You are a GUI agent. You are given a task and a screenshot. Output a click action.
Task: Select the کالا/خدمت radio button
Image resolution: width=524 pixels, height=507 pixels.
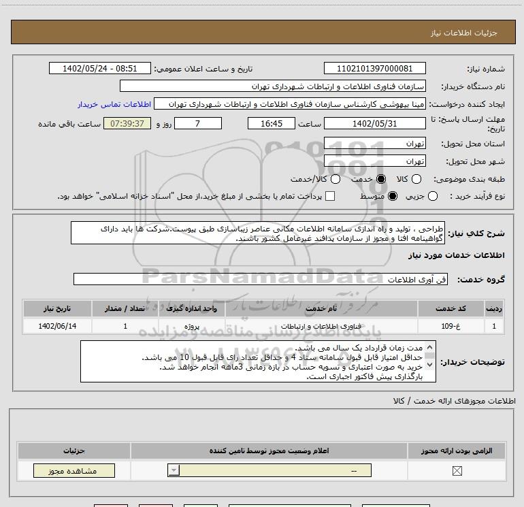(x=335, y=179)
